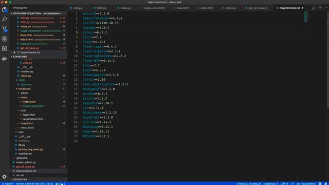Open menu.html in the file tree

pos(27,127)
